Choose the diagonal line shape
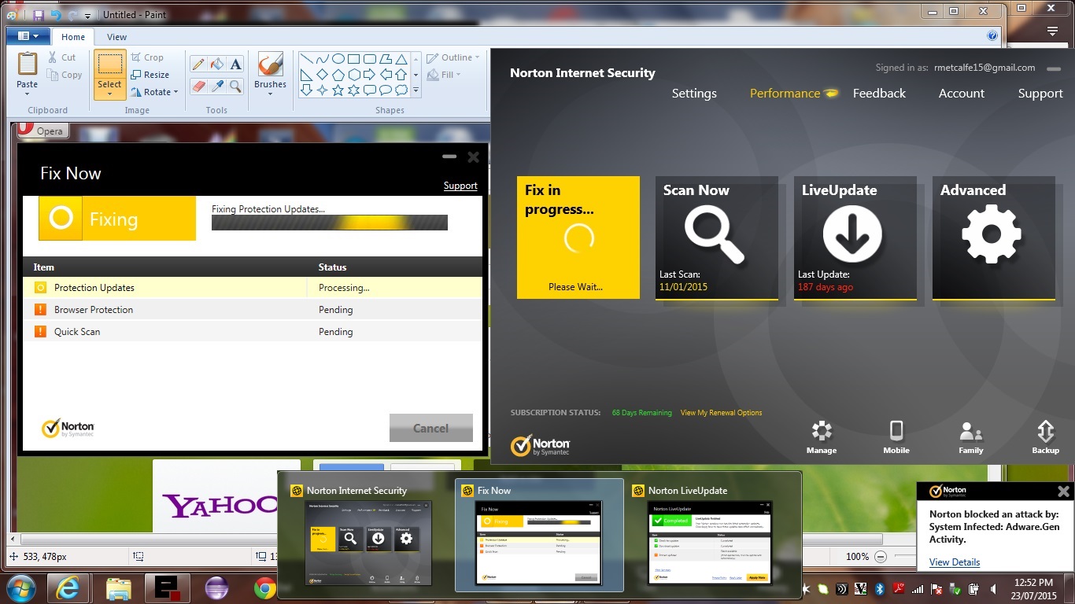This screenshot has width=1075, height=604. click(x=306, y=59)
